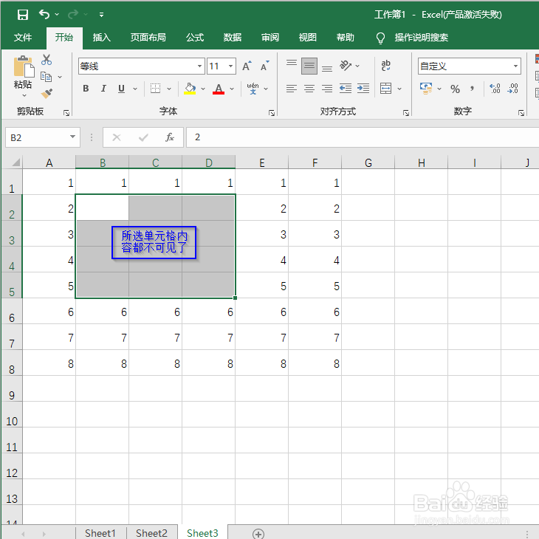Switch to the 视图 ribbon tab
Screen dimensions: 539x539
pos(308,37)
